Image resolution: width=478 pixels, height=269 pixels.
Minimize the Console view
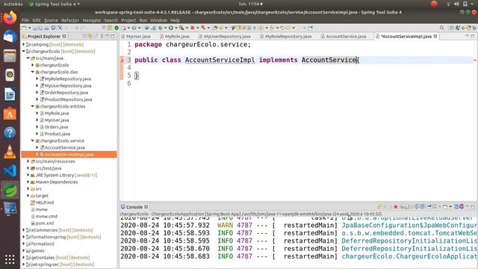tap(467, 207)
